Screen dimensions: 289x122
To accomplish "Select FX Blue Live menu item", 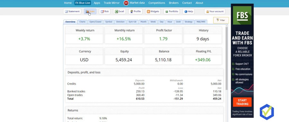I will coord(83,3).
